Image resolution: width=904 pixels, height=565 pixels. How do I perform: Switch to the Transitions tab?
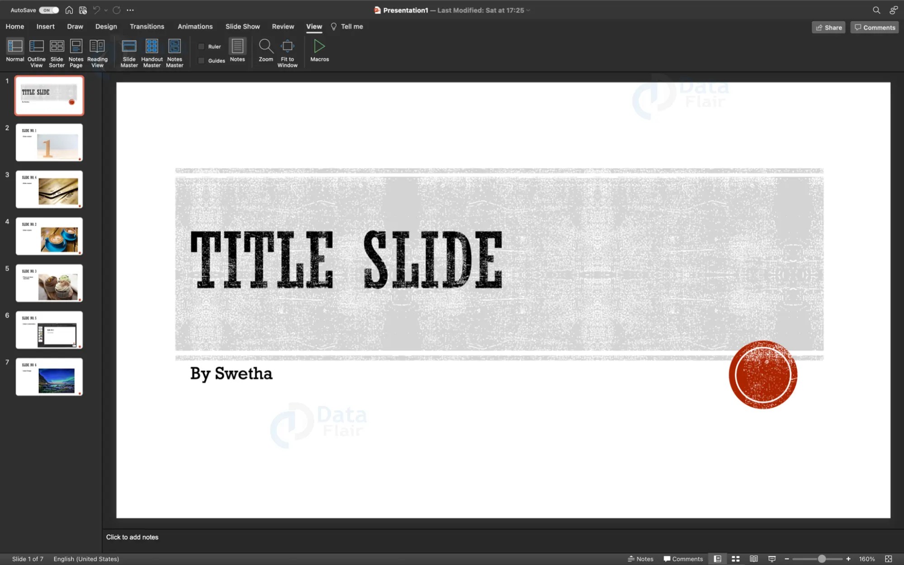[x=147, y=26]
